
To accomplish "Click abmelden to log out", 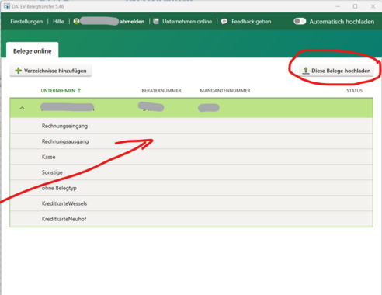I will 132,22.
